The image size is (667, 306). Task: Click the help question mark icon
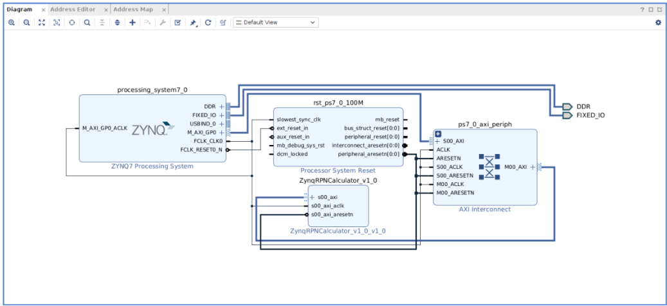(x=643, y=10)
